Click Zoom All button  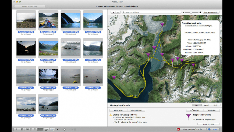pos(195,110)
